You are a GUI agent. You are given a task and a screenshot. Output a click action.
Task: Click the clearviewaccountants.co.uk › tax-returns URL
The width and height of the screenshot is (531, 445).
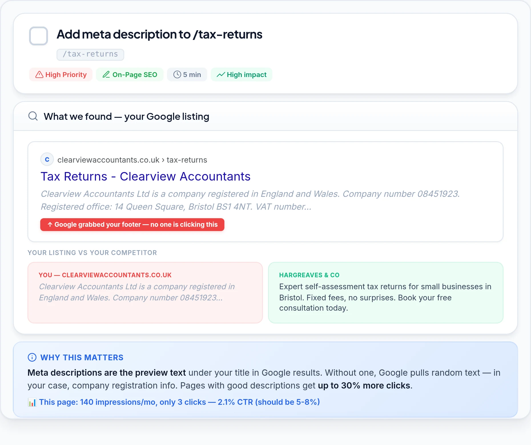point(132,160)
